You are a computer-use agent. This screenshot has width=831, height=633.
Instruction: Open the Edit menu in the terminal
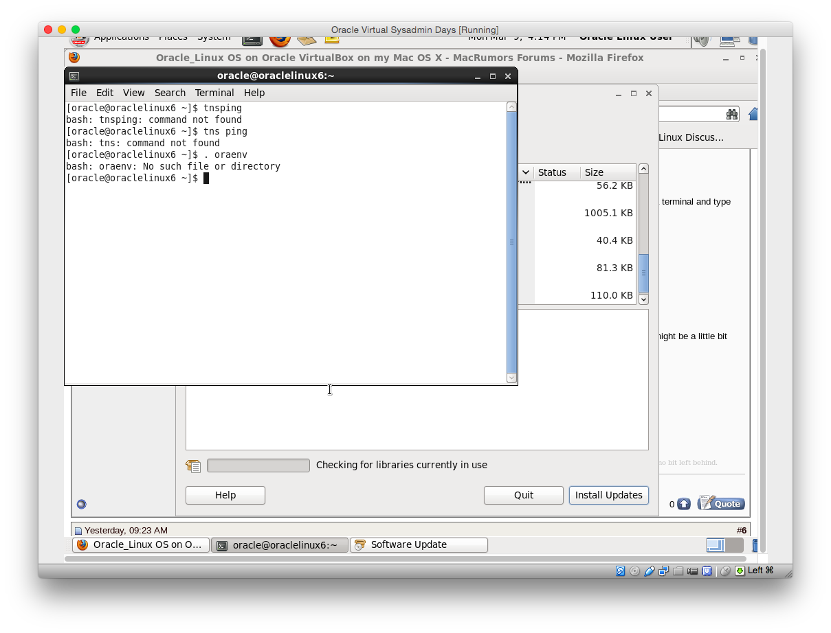tap(104, 93)
